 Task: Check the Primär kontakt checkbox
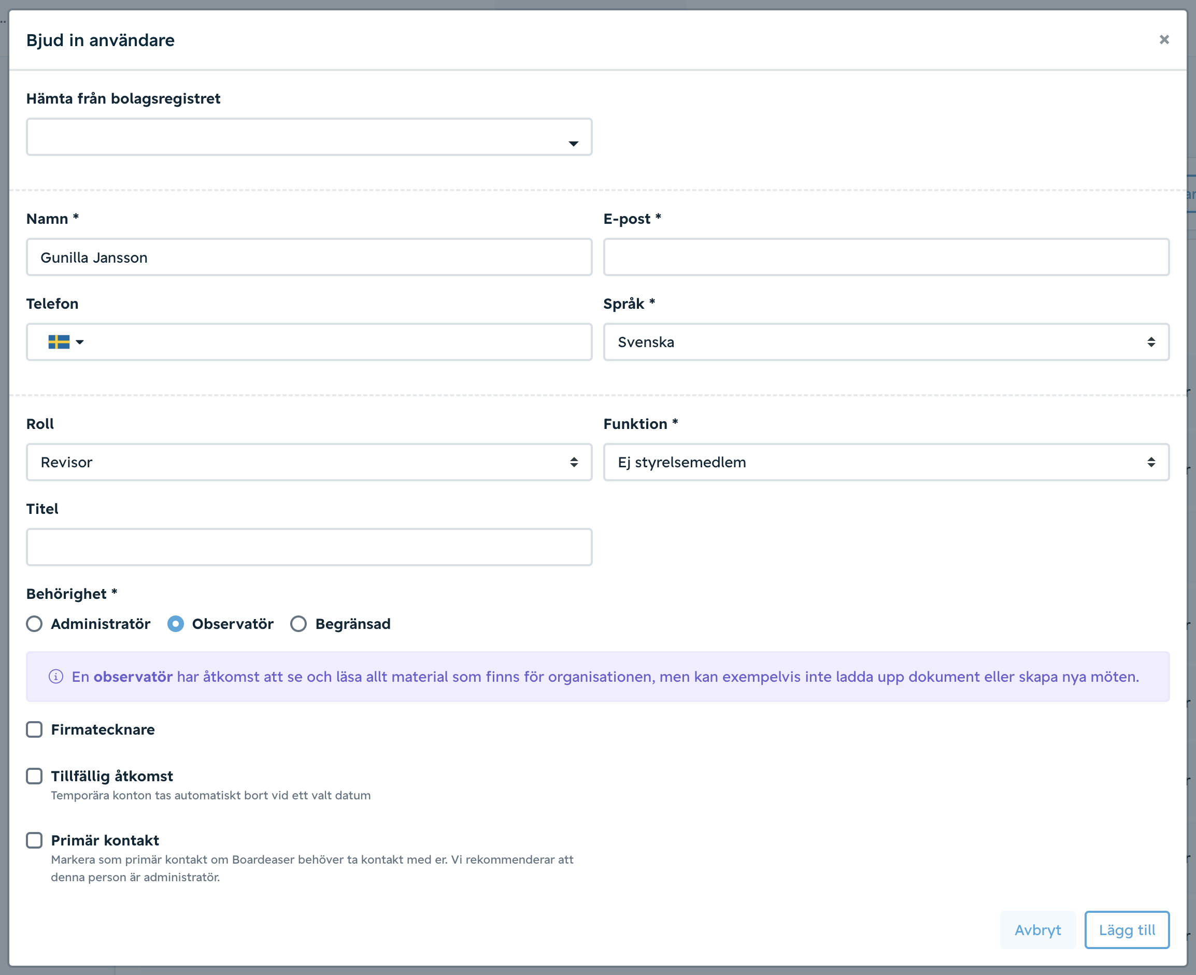pyautogui.click(x=34, y=840)
